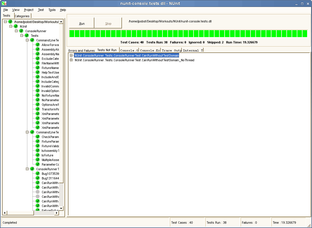
Task: Click the tree's horizontal scrollbar left arrow
Action: coord(5,213)
